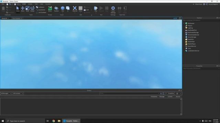Screen dimensions: 220x123
Task: Open the File menu
Action: coord(3,4)
